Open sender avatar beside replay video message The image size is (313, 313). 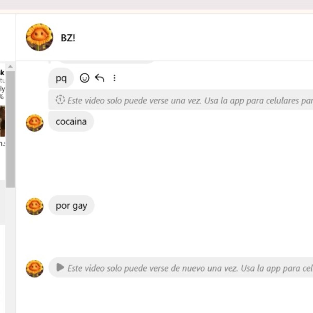34,268
